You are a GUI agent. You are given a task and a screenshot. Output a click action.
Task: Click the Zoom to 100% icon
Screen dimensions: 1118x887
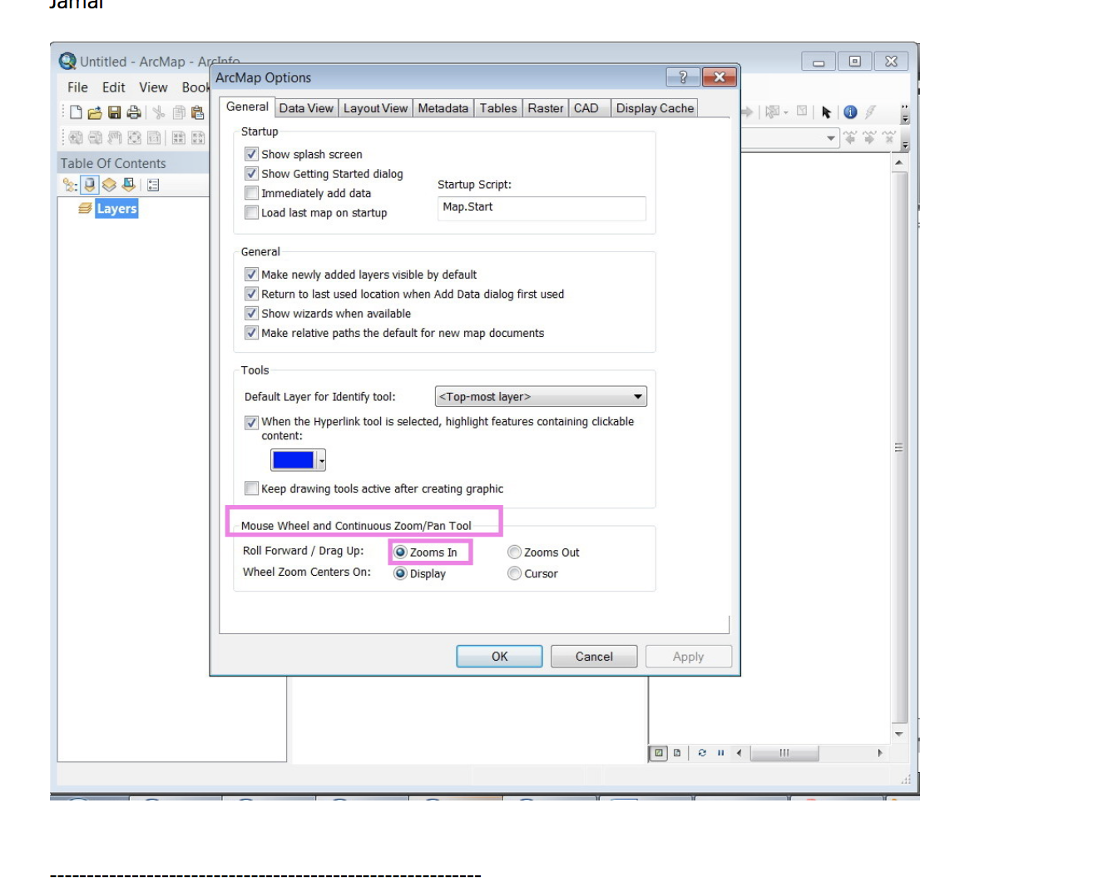point(154,137)
